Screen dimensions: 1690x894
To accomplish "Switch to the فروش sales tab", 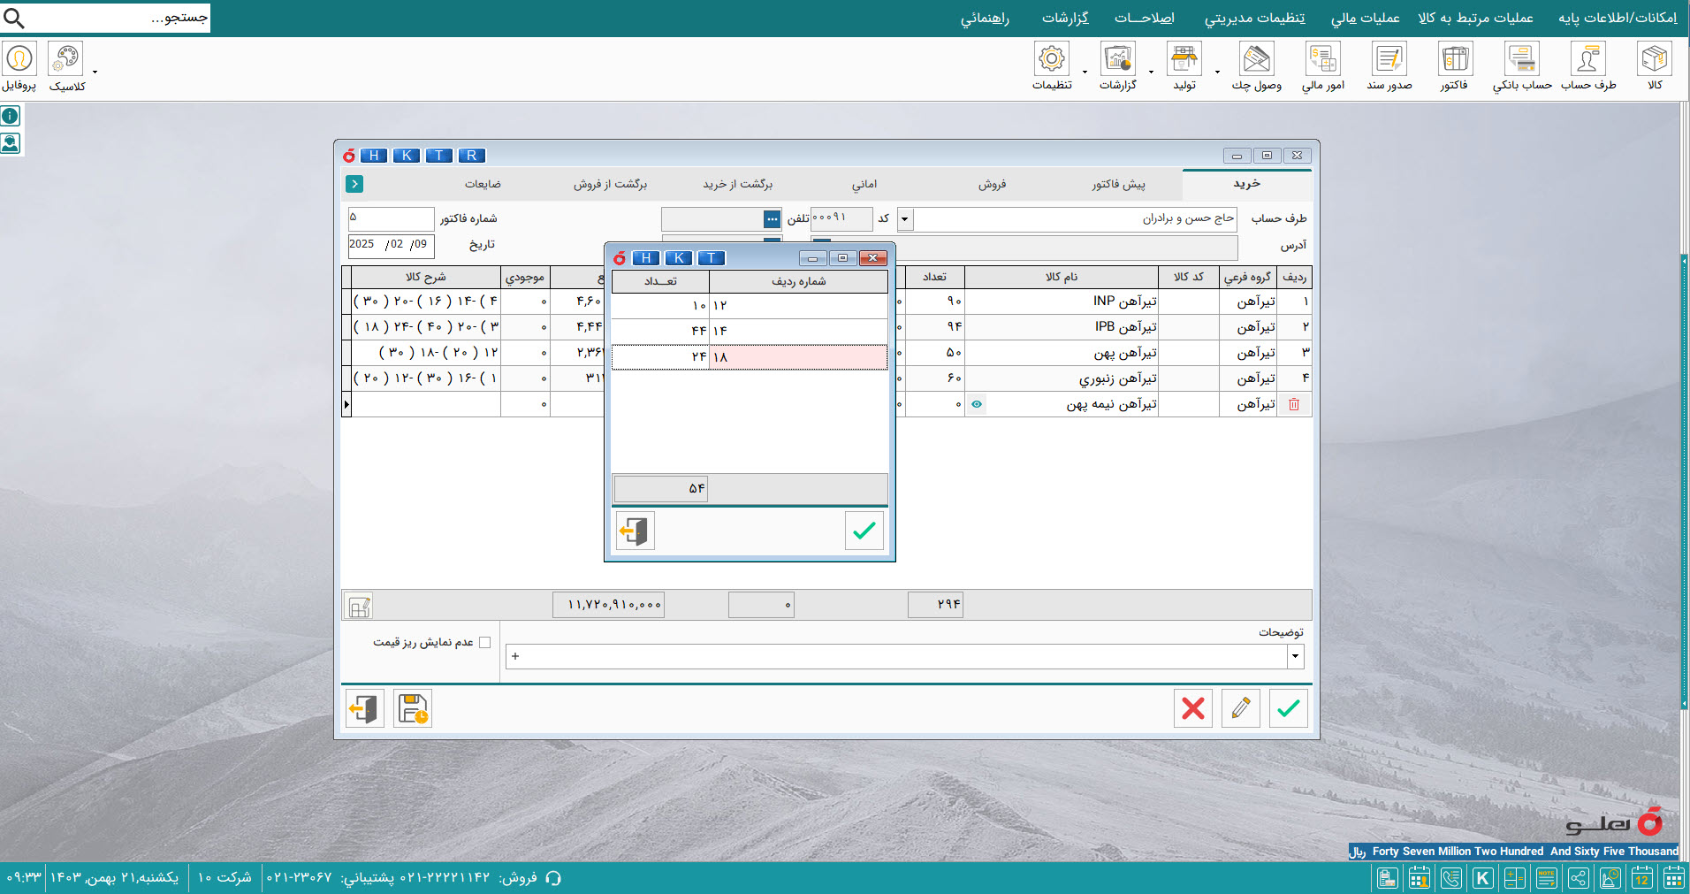I will (x=992, y=184).
